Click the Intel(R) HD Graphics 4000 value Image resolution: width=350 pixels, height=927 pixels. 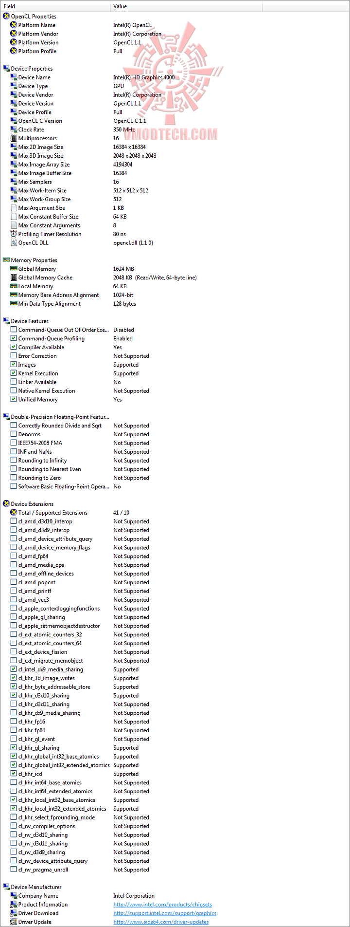tap(144, 77)
